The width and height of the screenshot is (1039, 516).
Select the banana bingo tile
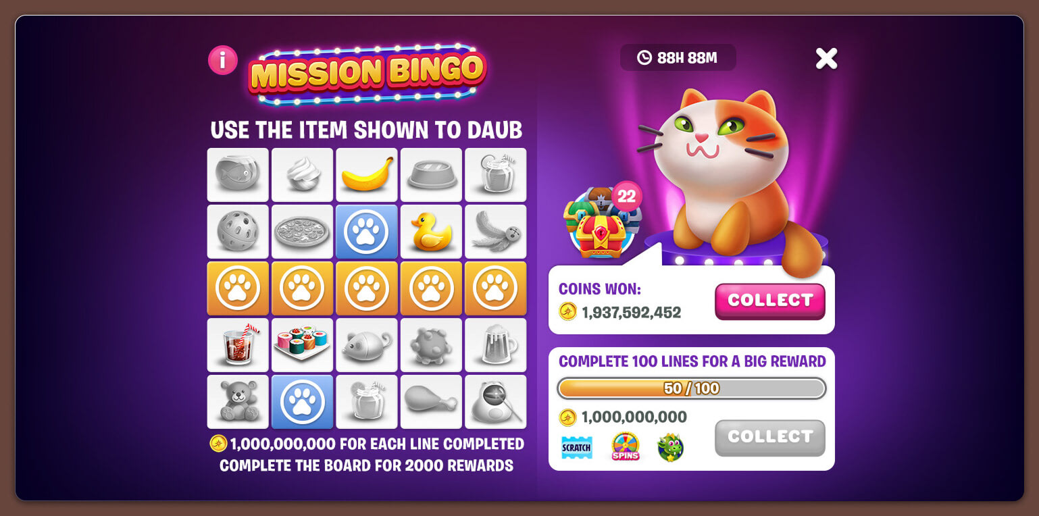pos(367,175)
